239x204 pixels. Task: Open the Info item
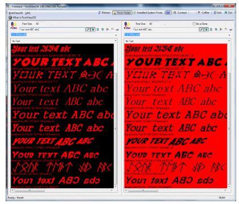coord(217,12)
